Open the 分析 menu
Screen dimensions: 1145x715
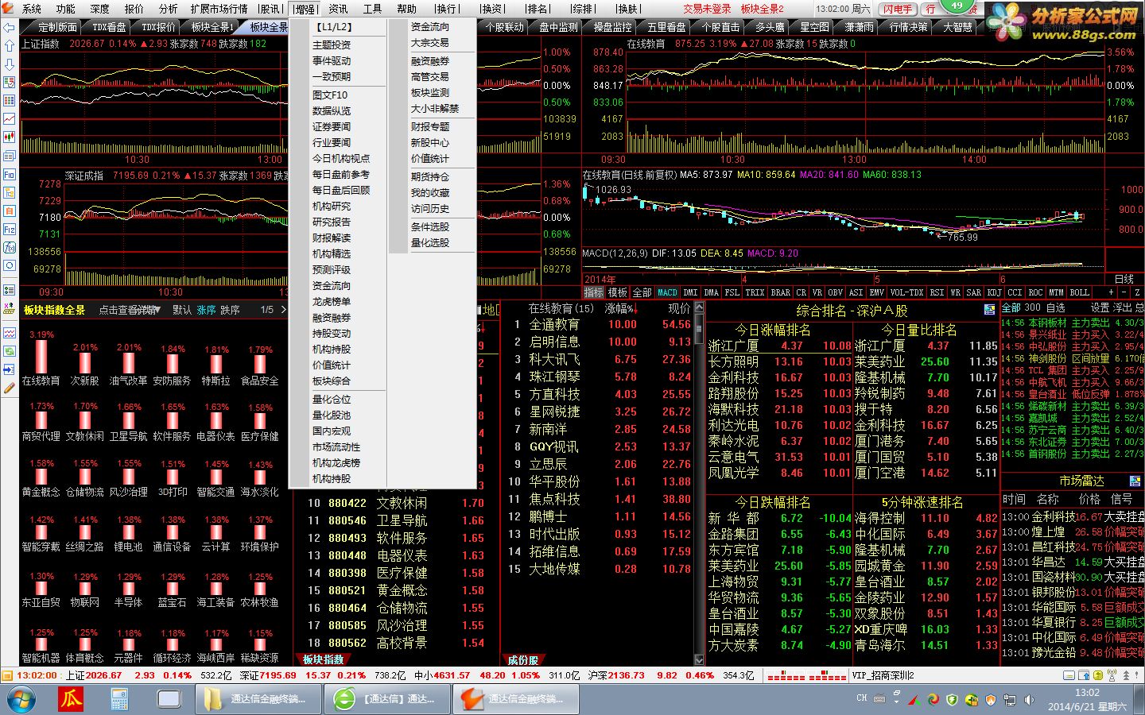point(168,9)
